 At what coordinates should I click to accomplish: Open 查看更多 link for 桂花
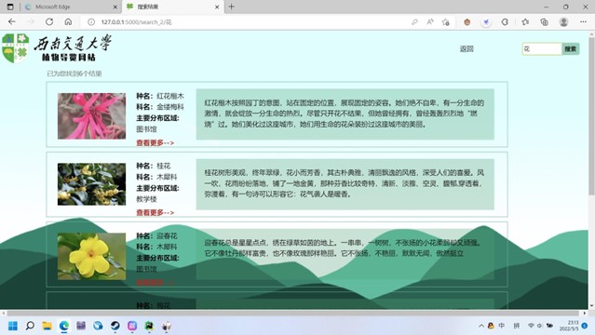[x=156, y=213]
